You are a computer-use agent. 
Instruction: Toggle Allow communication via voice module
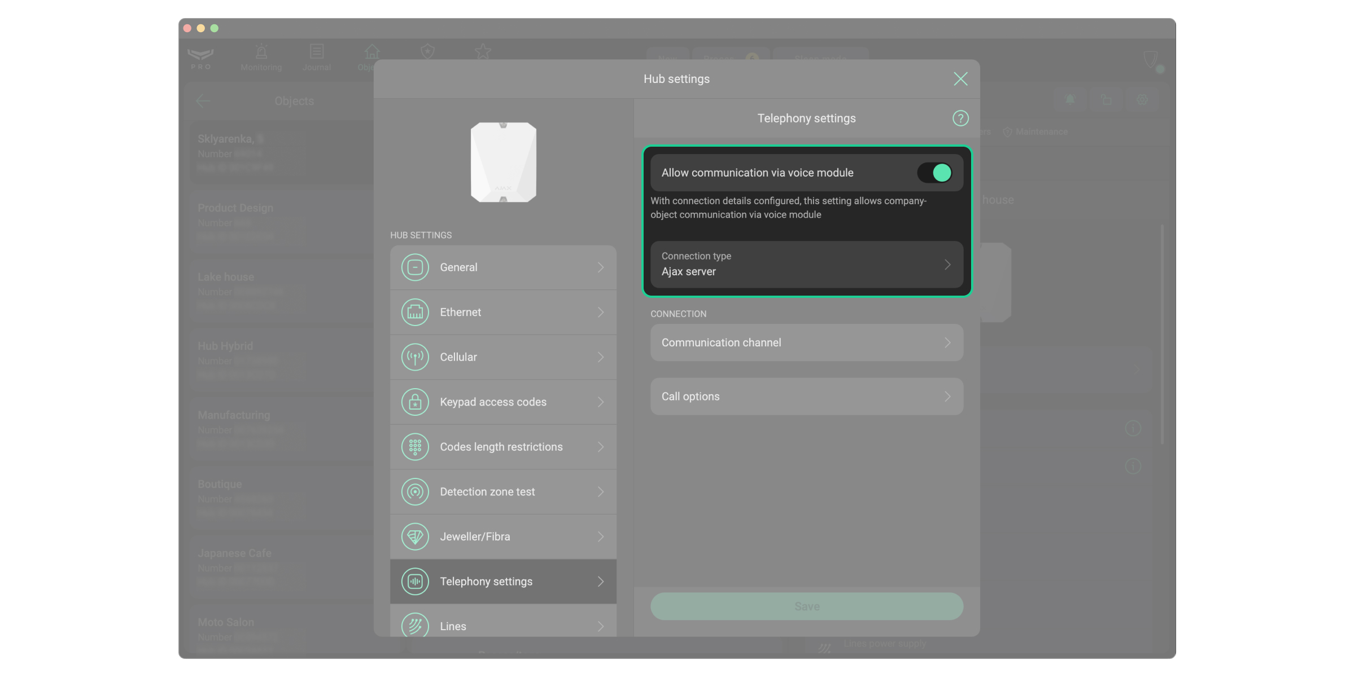[x=935, y=173]
